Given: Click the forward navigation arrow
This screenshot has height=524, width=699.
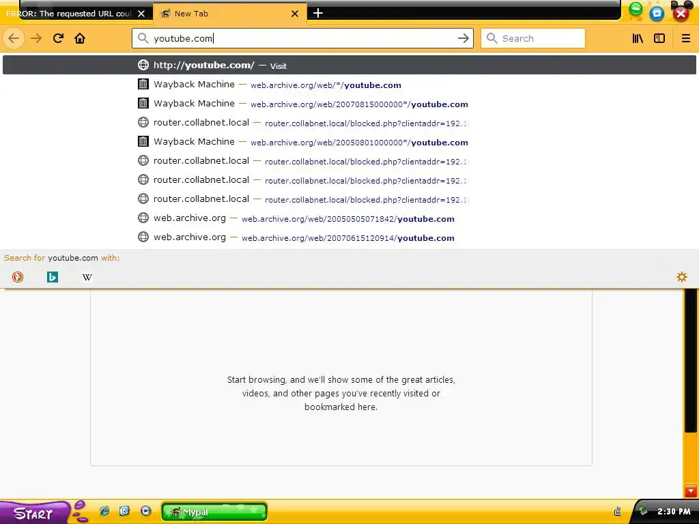Looking at the screenshot, I should (x=36, y=38).
